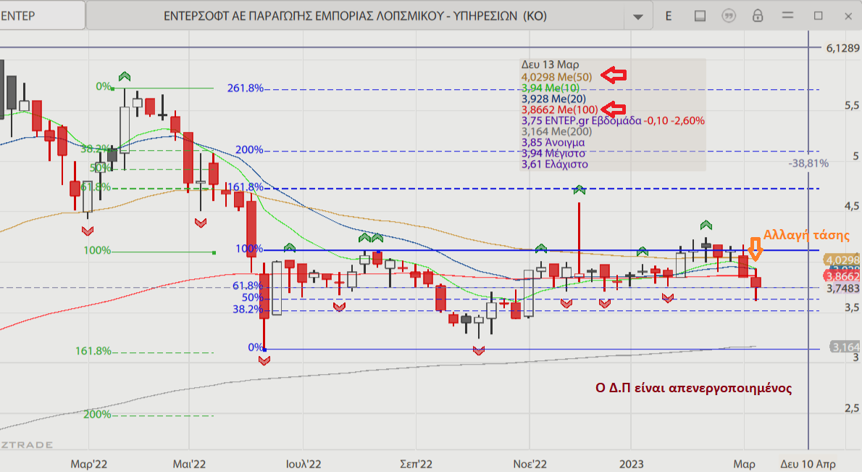Click the 3,61 Ελάχιστο value
The height and width of the screenshot is (472, 862).
coord(555,165)
